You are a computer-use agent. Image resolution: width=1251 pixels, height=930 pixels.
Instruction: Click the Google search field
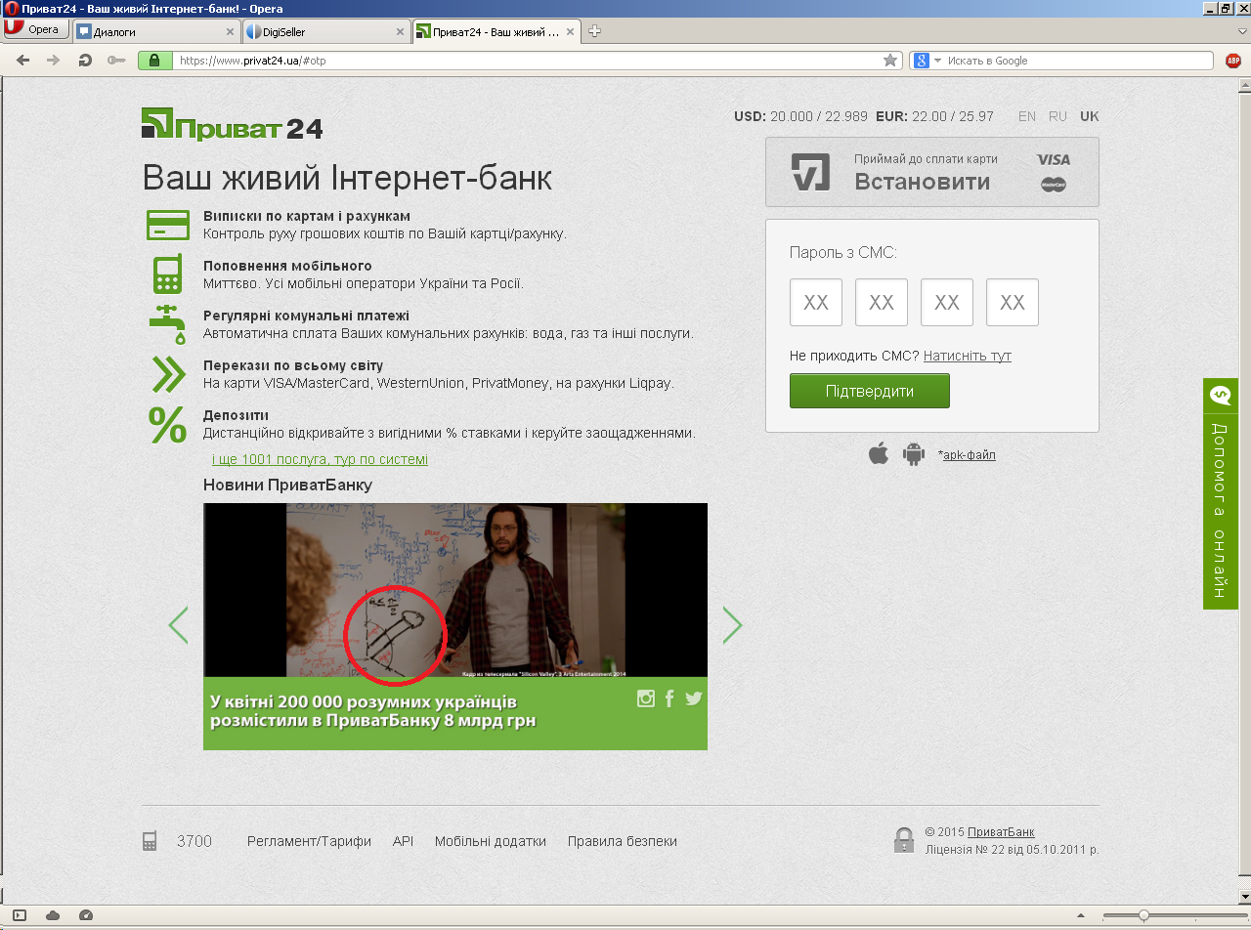(1080, 61)
